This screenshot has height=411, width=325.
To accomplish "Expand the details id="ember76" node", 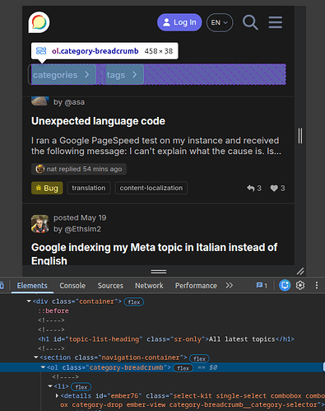I will click(x=57, y=396).
